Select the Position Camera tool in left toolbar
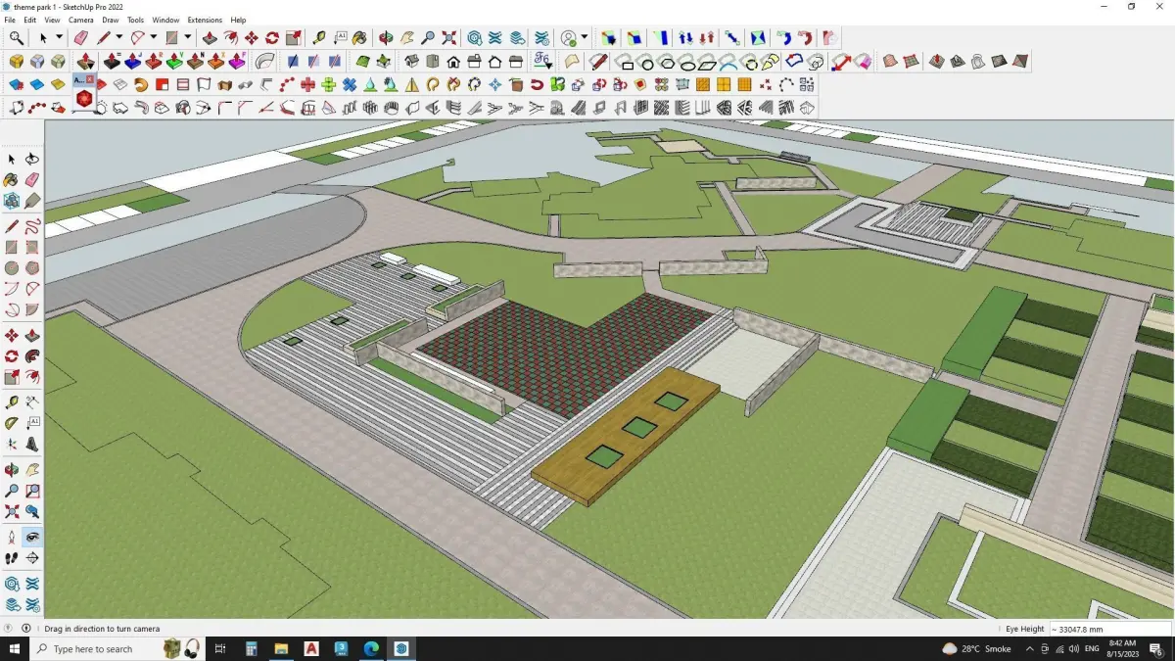 (x=12, y=538)
